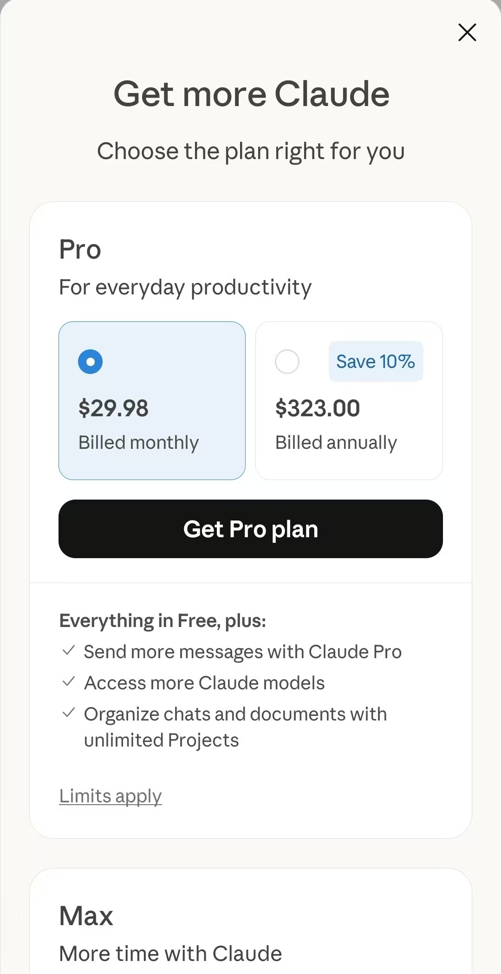Click the Max plan heading
The width and height of the screenshot is (501, 974).
pos(86,916)
